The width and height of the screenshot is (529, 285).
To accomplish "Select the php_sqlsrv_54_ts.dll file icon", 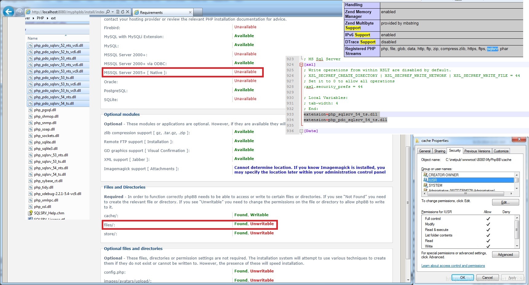I will tap(30, 174).
